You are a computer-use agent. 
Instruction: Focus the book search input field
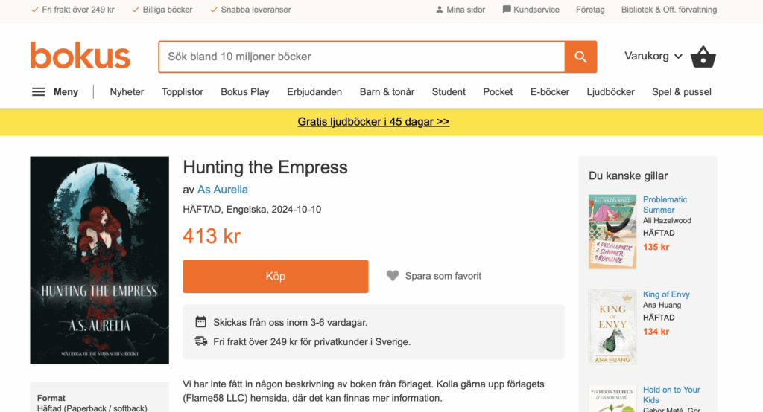pos(362,57)
